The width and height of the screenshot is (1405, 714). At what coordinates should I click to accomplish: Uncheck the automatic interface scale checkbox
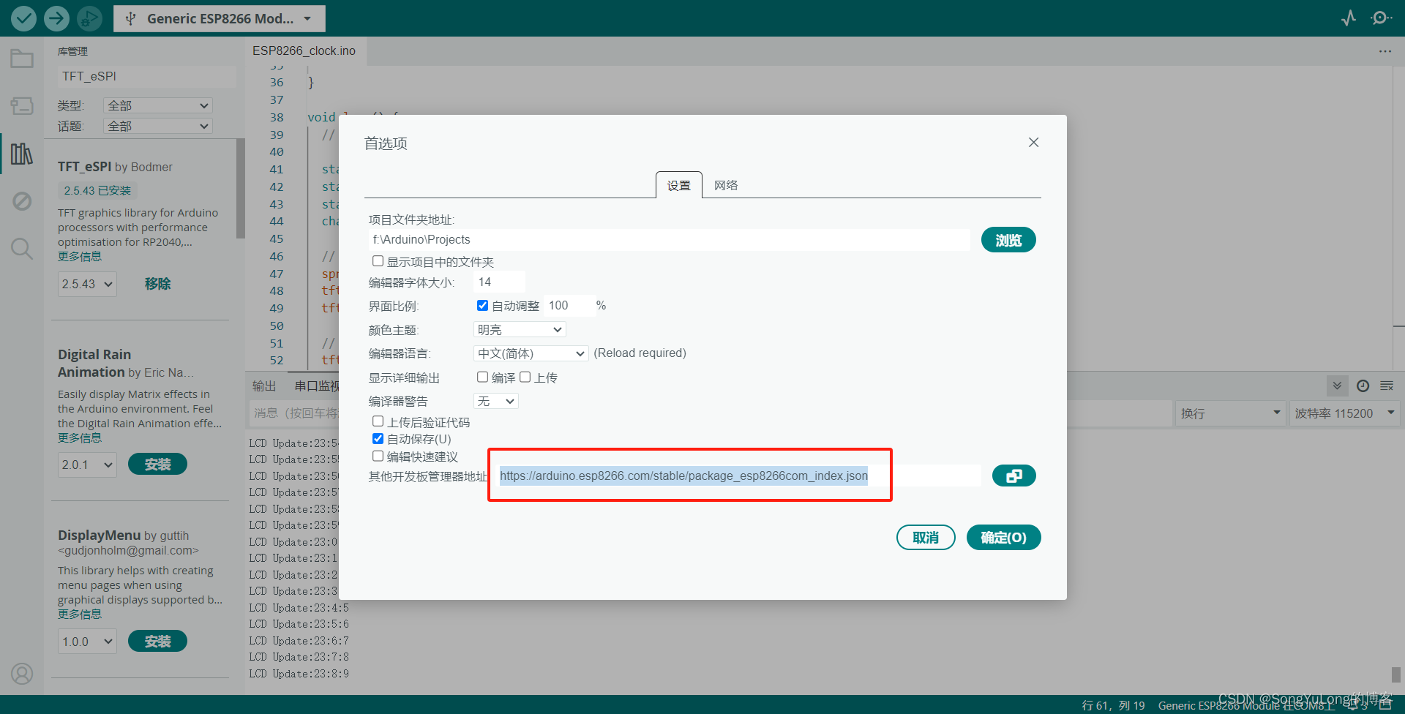click(x=482, y=305)
